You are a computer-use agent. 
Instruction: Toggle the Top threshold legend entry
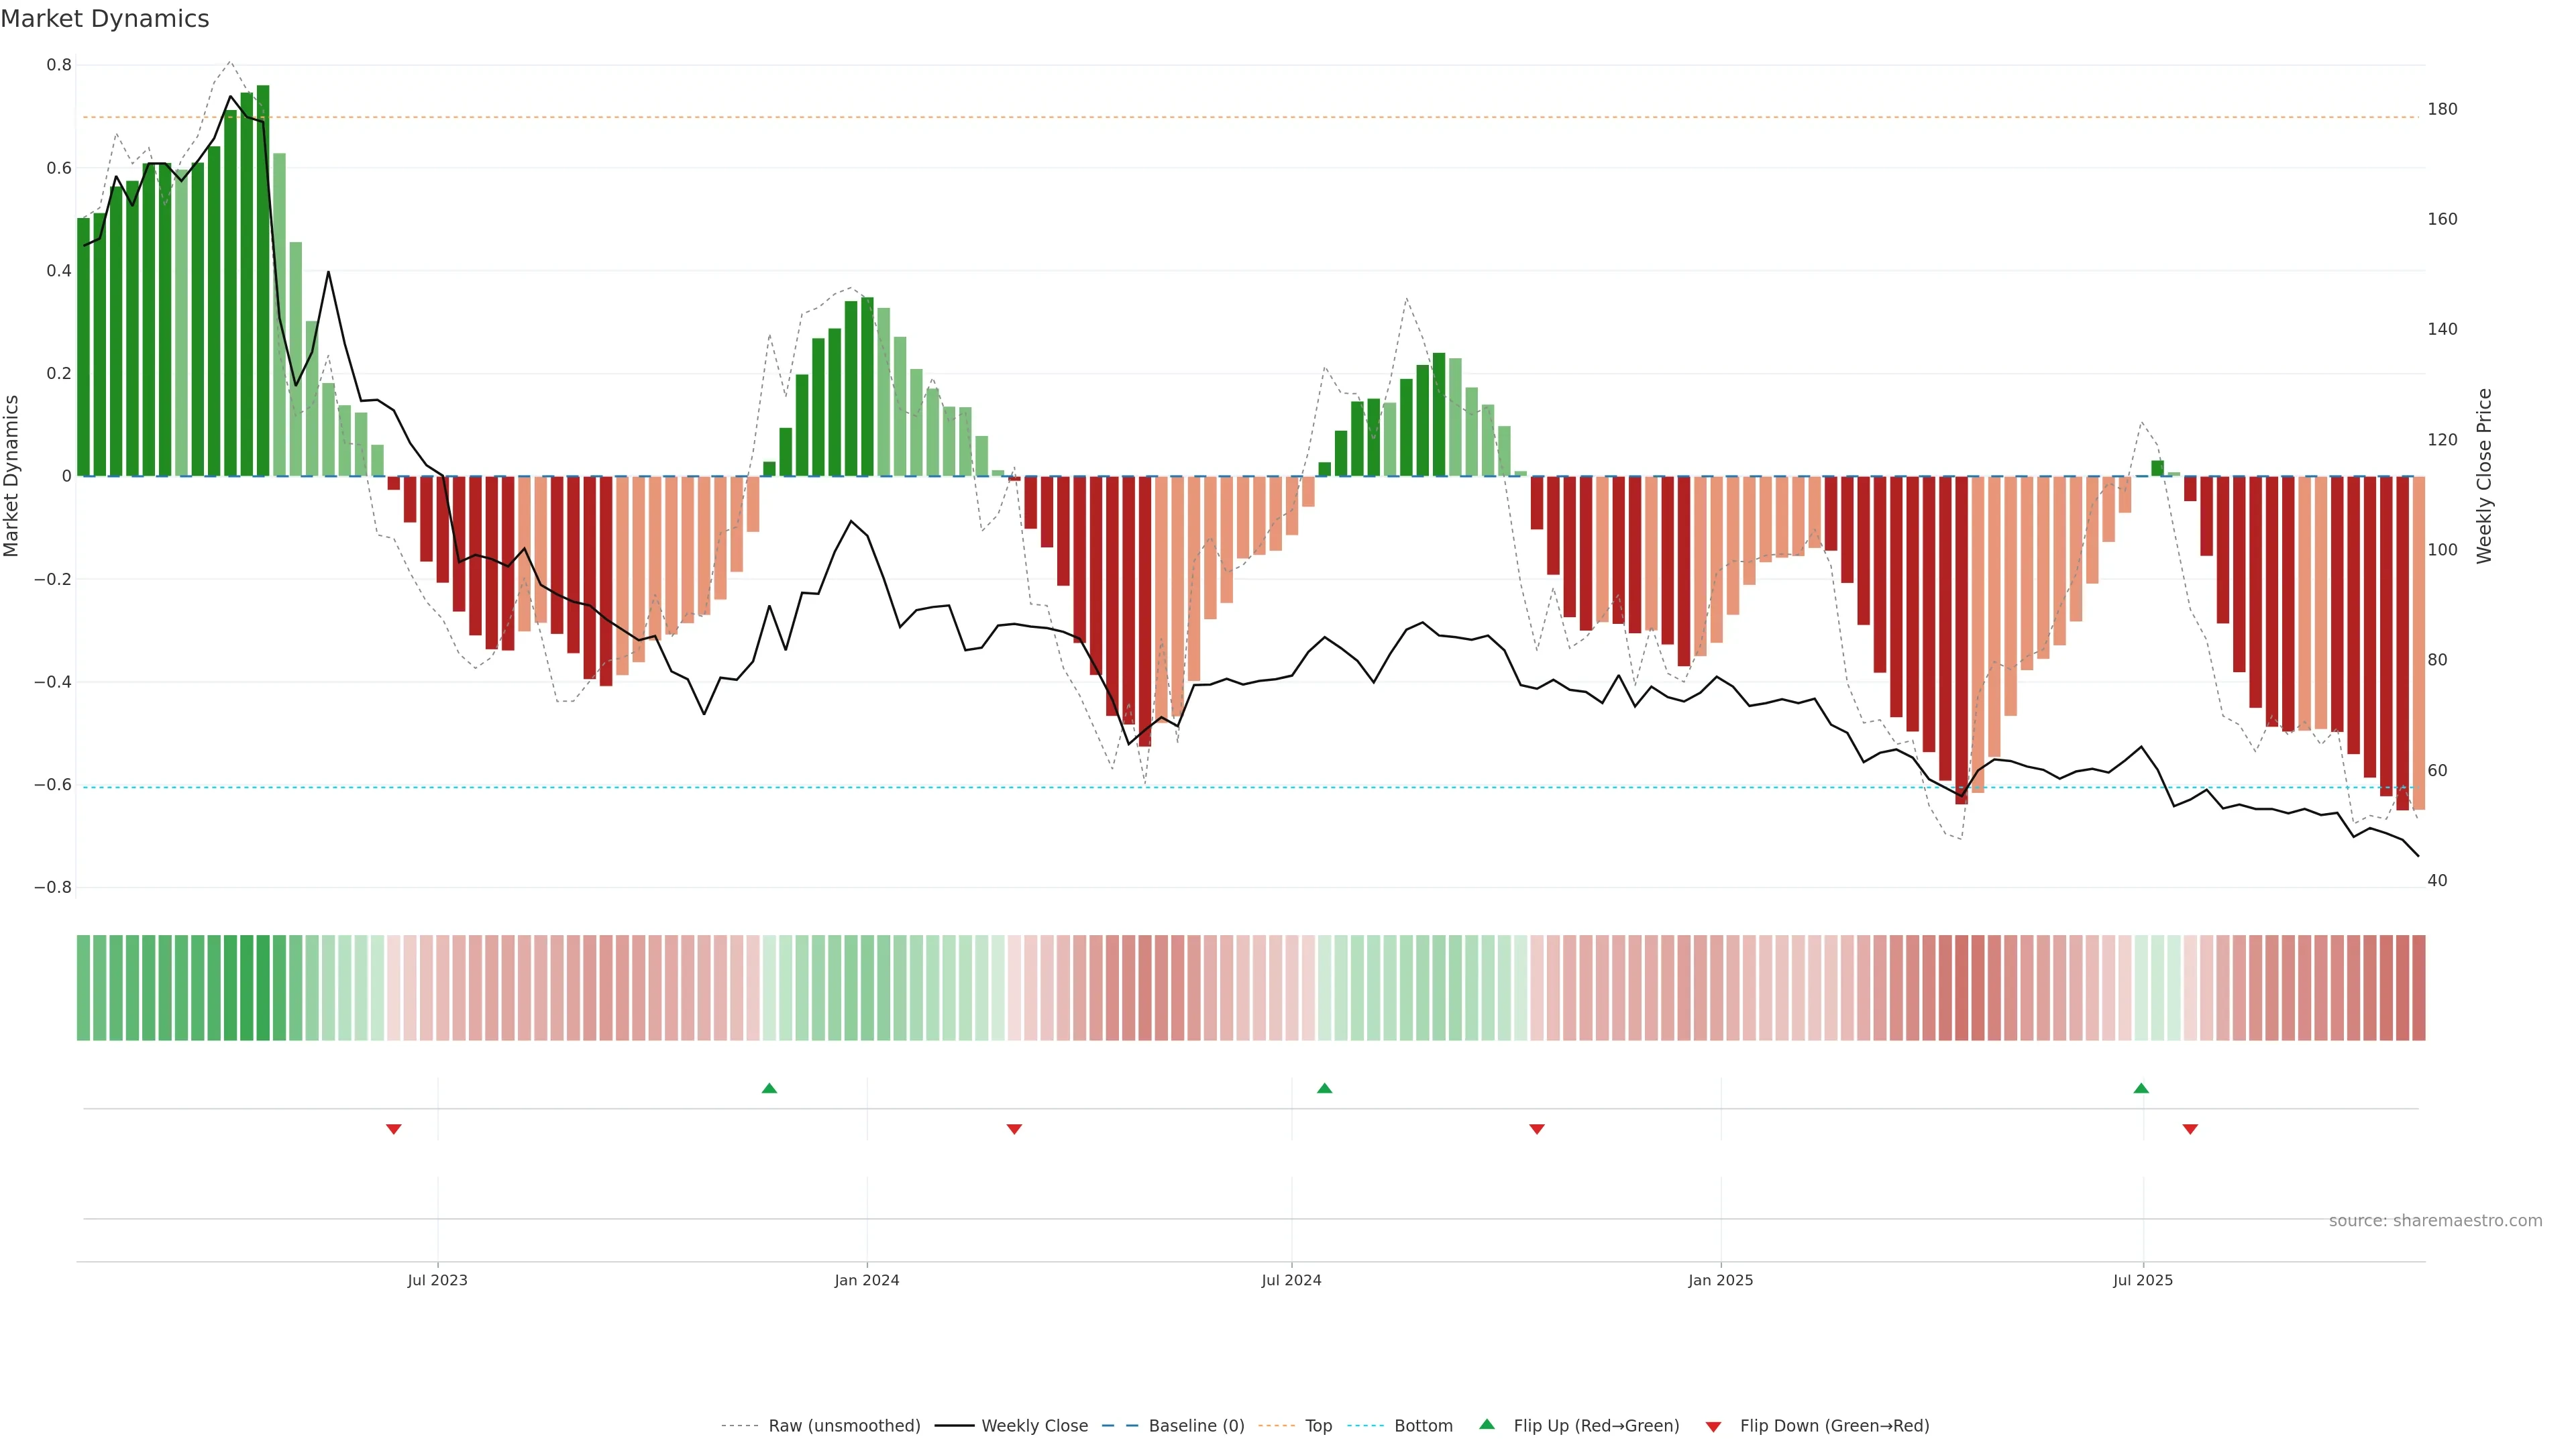pyautogui.click(x=1318, y=1426)
